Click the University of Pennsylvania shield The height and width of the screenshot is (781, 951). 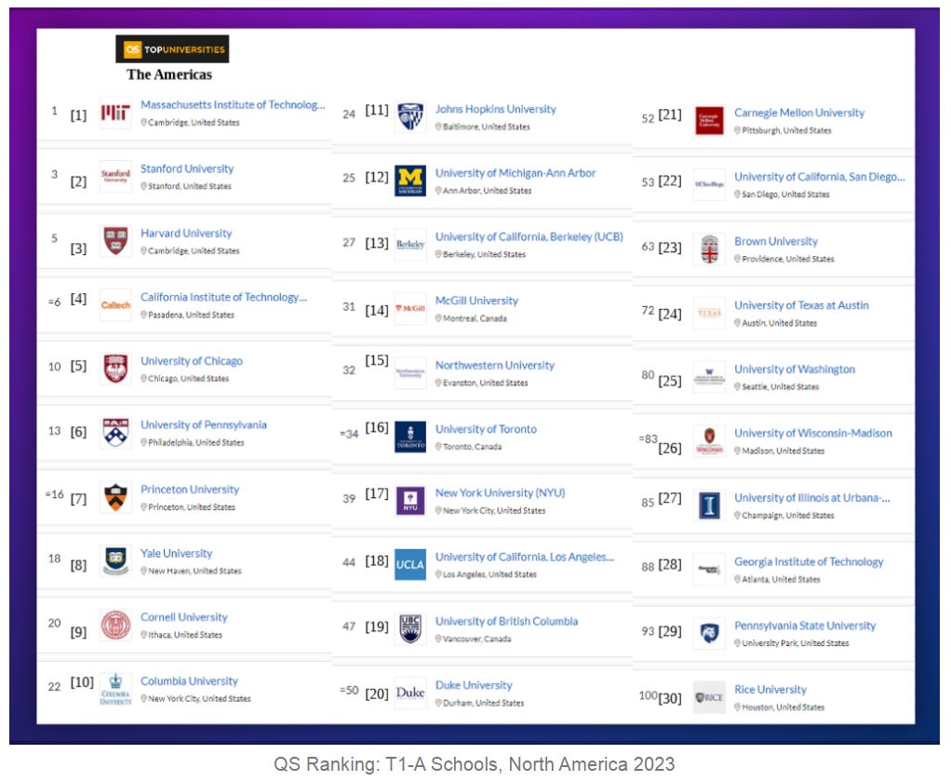[x=115, y=433]
